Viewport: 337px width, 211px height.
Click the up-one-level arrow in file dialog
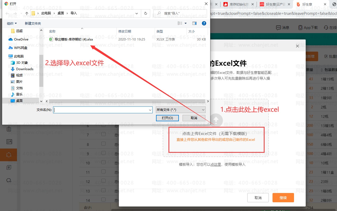(x=27, y=13)
